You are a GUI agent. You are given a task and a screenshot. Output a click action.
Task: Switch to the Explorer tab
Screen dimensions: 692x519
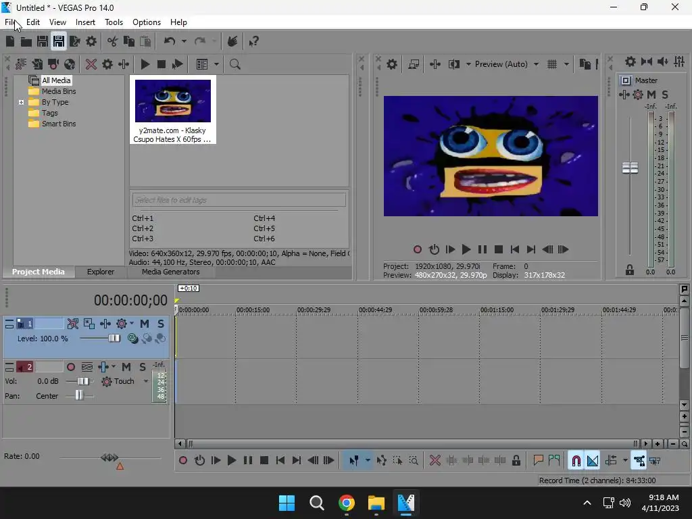(x=101, y=272)
